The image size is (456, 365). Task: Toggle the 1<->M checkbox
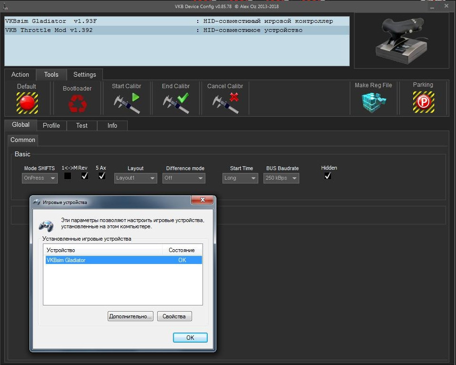tap(68, 176)
